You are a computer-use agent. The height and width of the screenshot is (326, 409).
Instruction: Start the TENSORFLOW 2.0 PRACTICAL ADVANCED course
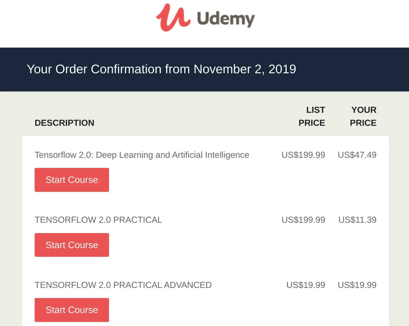click(x=72, y=310)
